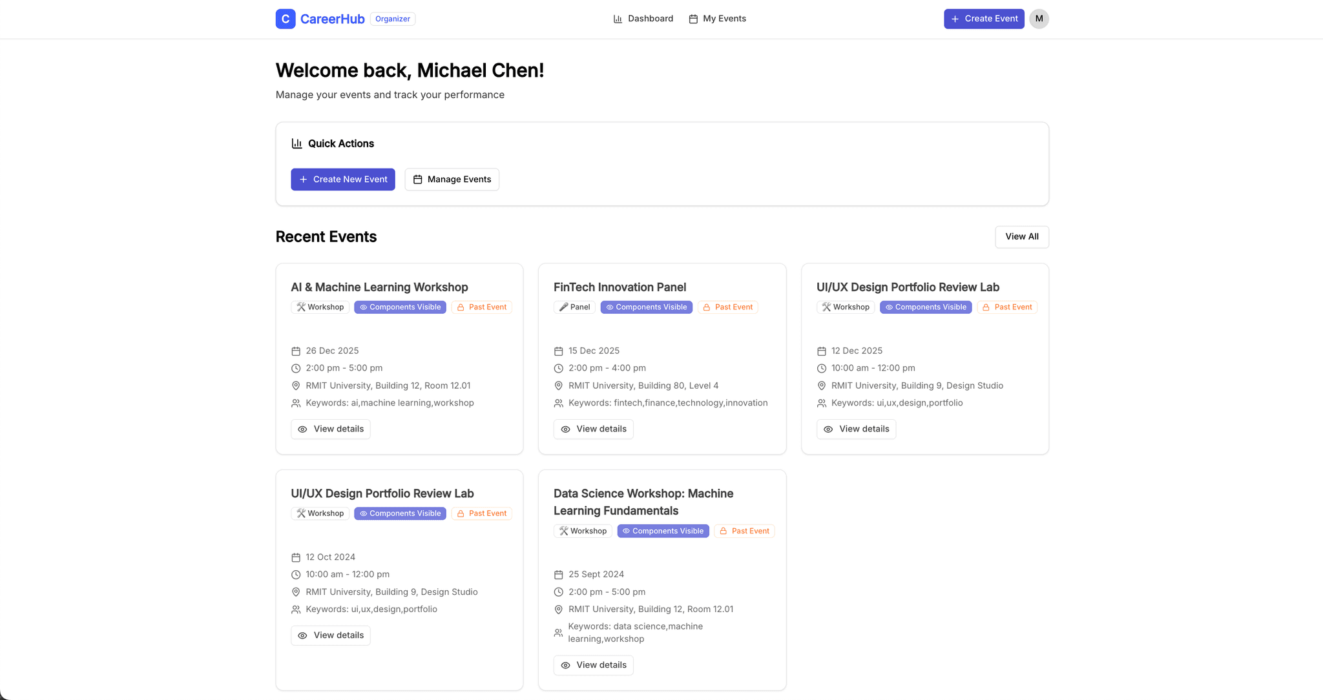1323x700 pixels.
Task: Toggle Components Visible on FinTech Innovation Panel
Action: pyautogui.click(x=646, y=307)
